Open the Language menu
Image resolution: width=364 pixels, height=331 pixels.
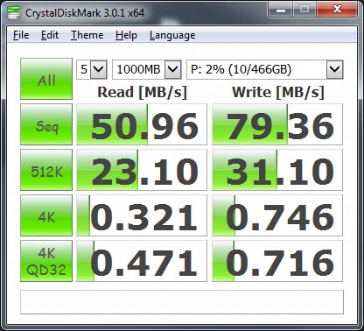[172, 35]
